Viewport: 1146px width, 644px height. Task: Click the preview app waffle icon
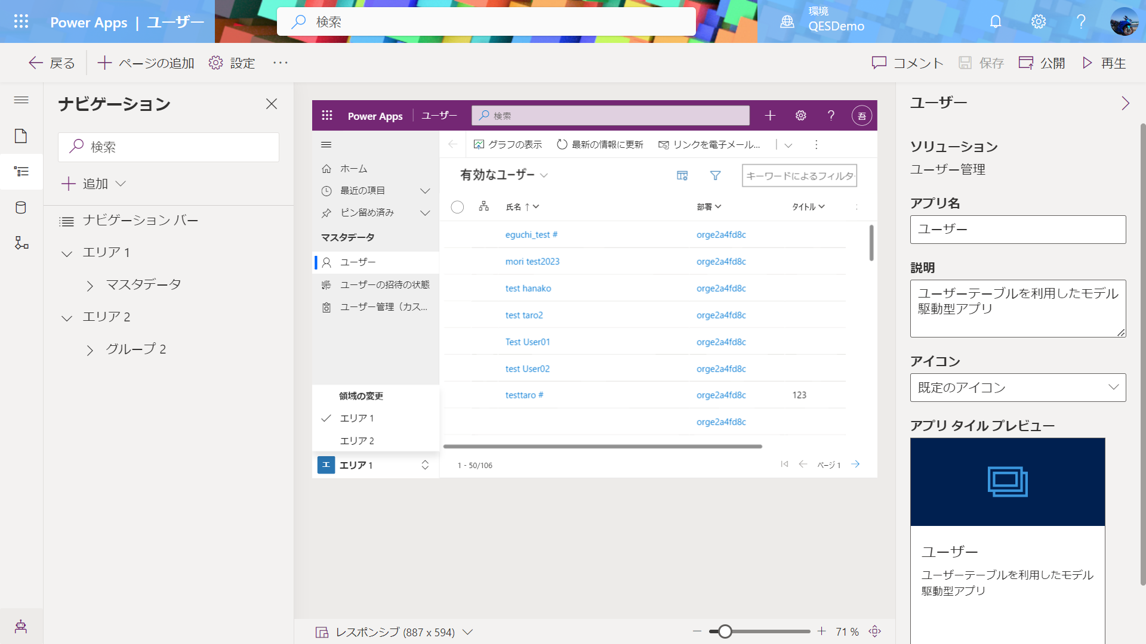click(327, 116)
